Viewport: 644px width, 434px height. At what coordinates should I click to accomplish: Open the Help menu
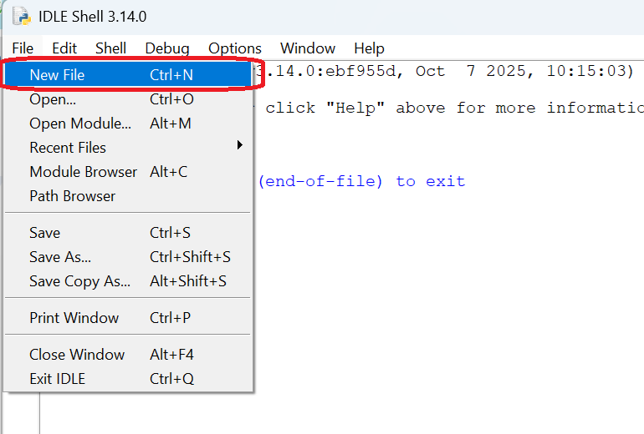coord(369,48)
